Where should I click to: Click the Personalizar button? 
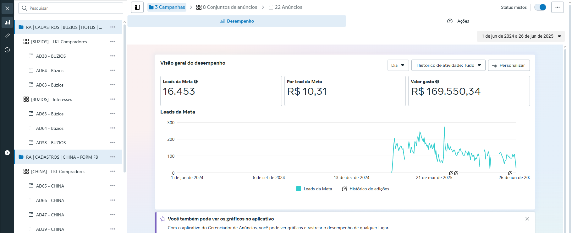coord(509,65)
